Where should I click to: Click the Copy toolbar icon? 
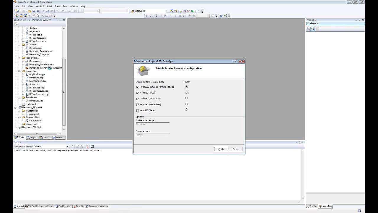[x=48, y=11]
